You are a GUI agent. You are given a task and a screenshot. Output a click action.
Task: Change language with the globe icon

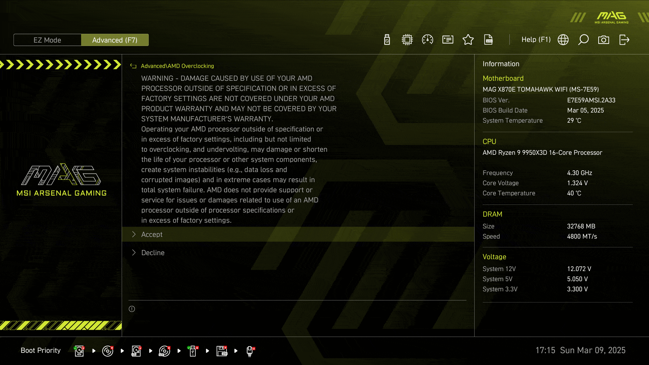click(563, 40)
